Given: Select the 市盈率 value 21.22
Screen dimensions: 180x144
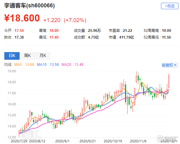Looking at the screenshot, I should point(128,31).
